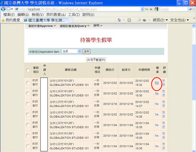Click the 我的最愛 star favorites button
Viewport: 196px width, 152px height.
click(11, 20)
